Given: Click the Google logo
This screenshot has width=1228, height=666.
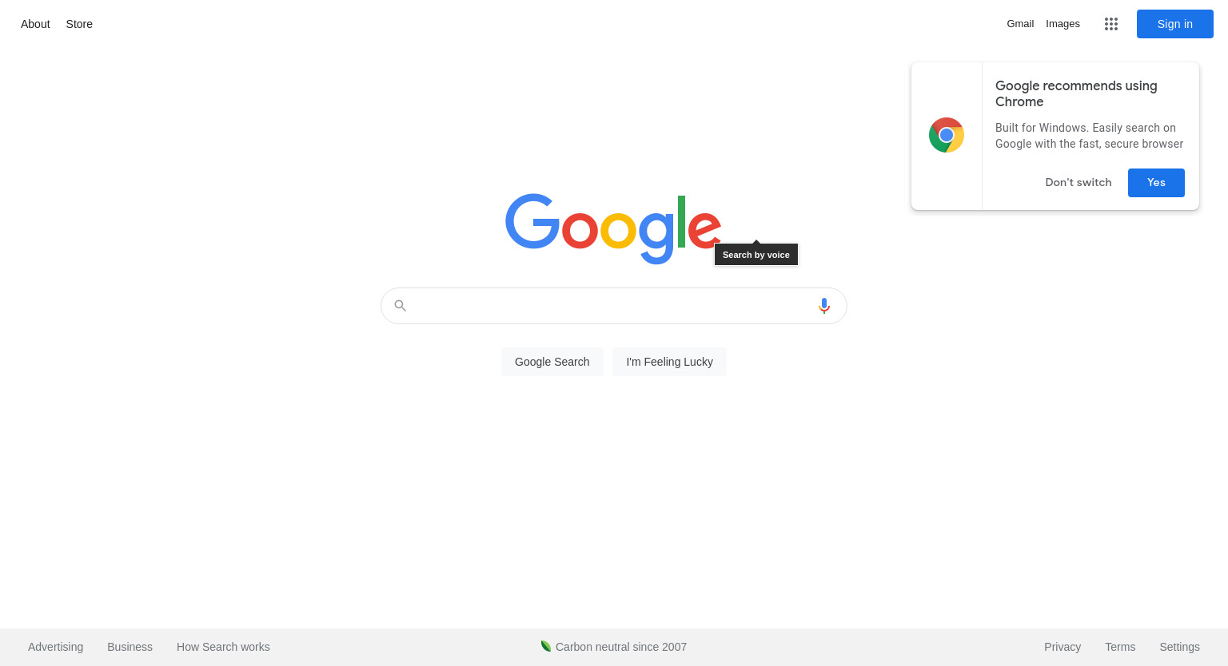Looking at the screenshot, I should [x=613, y=229].
